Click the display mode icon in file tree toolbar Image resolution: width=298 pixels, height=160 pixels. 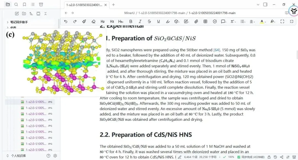(38, 13)
